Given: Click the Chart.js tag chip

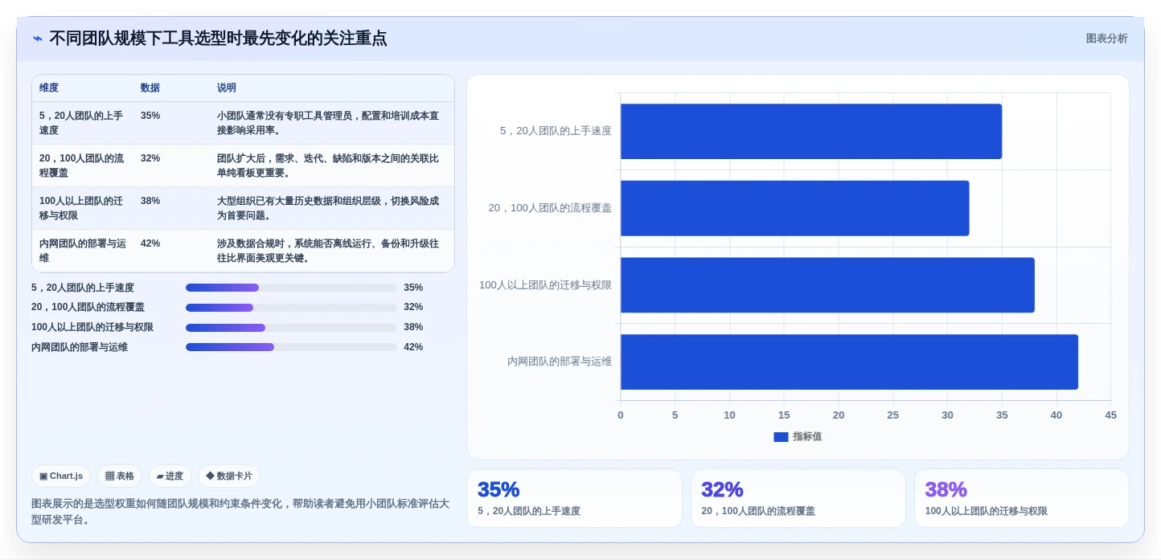Looking at the screenshot, I should (x=61, y=476).
